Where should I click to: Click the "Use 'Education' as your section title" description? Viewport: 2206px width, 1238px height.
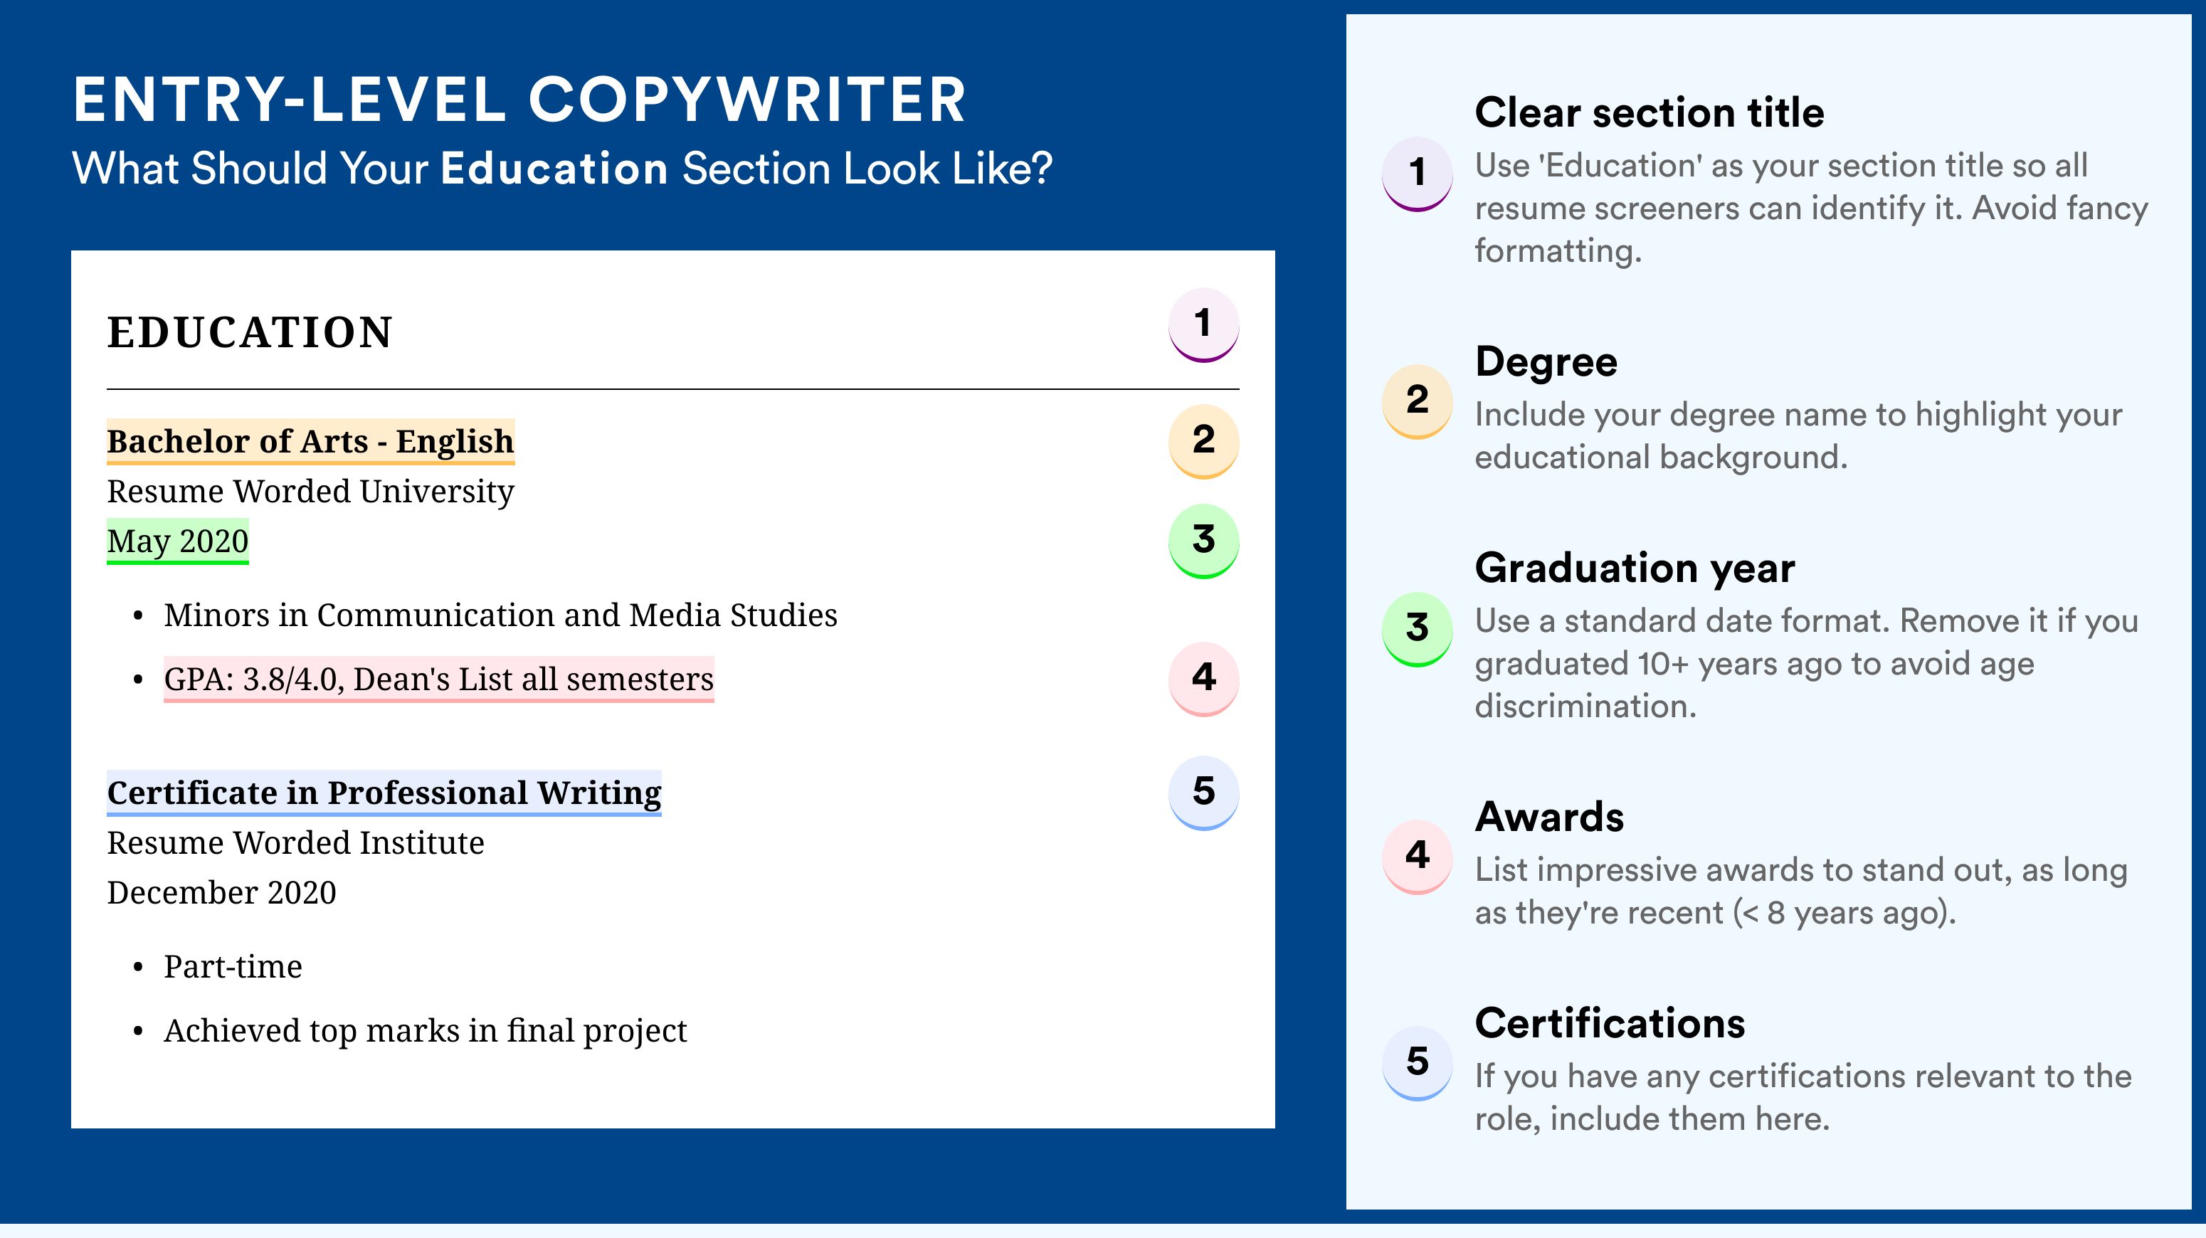point(1811,208)
